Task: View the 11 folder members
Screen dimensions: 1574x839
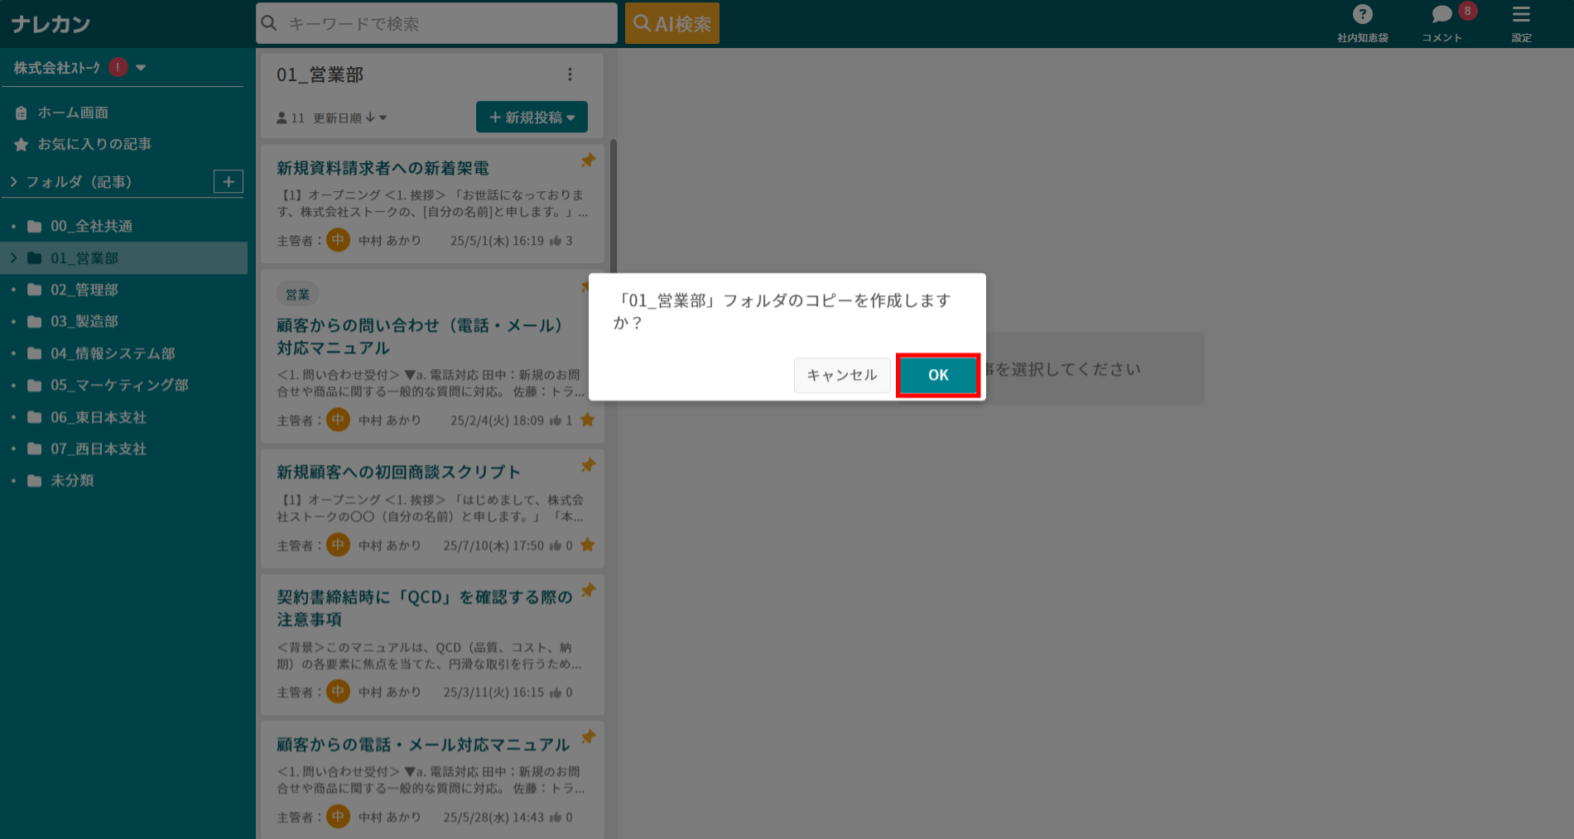Action: click(x=290, y=117)
